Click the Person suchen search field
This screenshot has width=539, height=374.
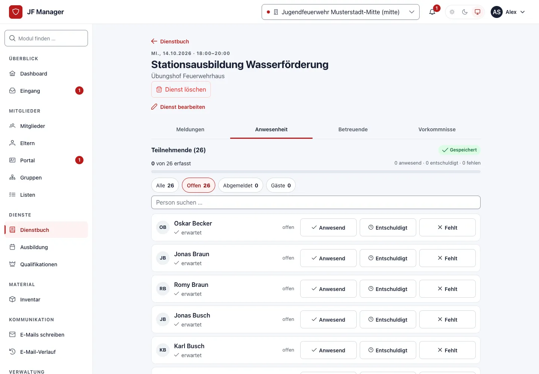[x=316, y=202]
